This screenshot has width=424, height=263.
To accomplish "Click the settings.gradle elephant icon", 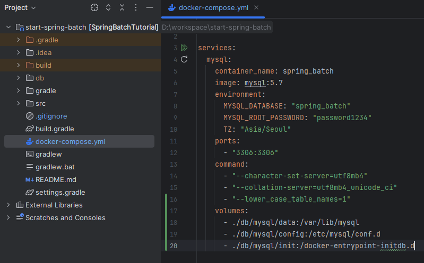I will [30, 192].
